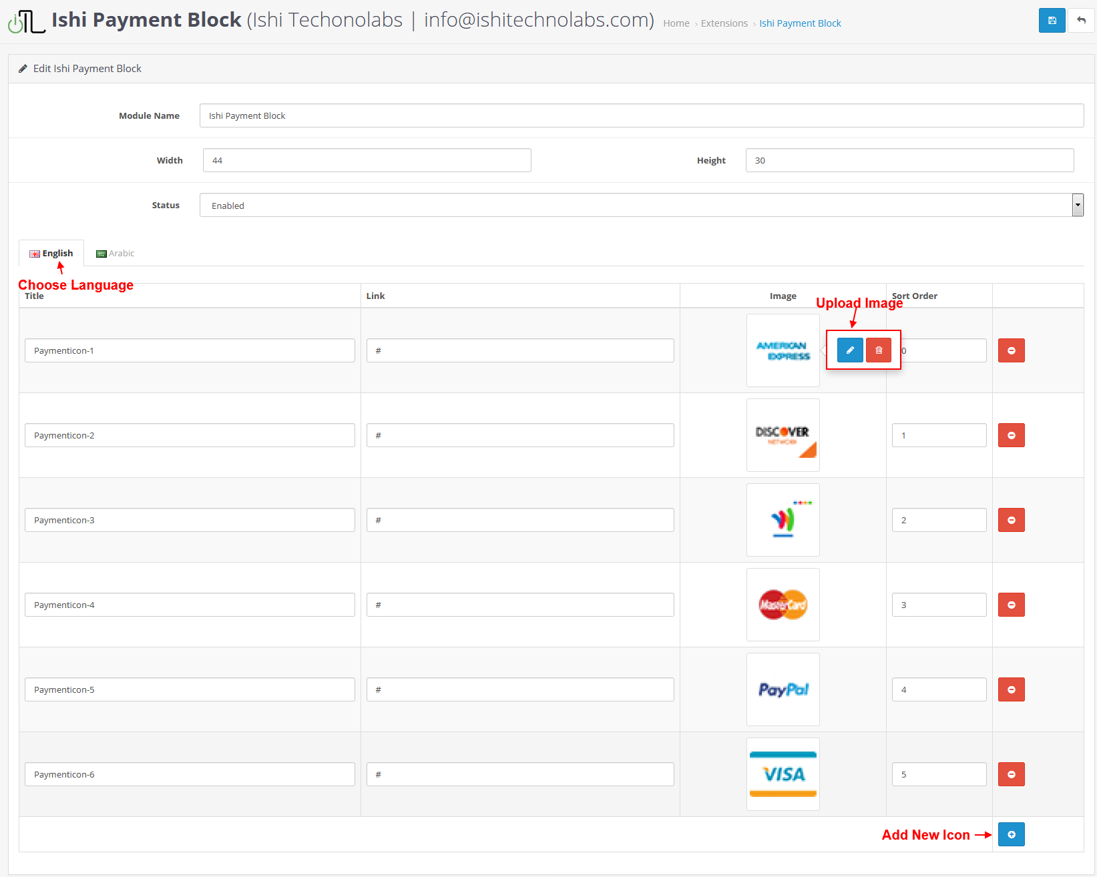
Task: Click the Visa image thumbnail
Action: point(783,774)
